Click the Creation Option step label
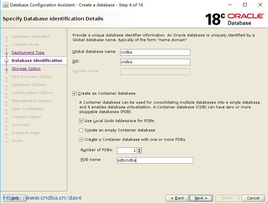This screenshot has width=268, height=203. [26, 117]
